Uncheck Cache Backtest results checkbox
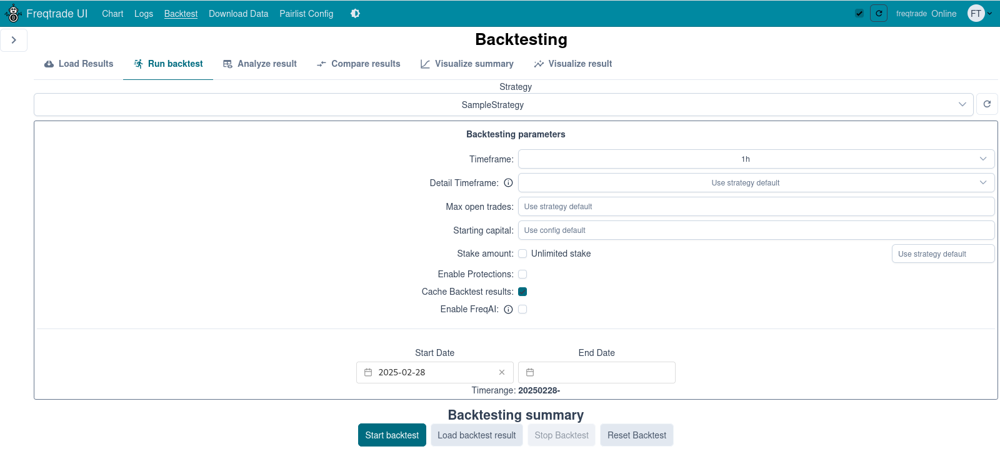1000x469 pixels. pyautogui.click(x=522, y=292)
